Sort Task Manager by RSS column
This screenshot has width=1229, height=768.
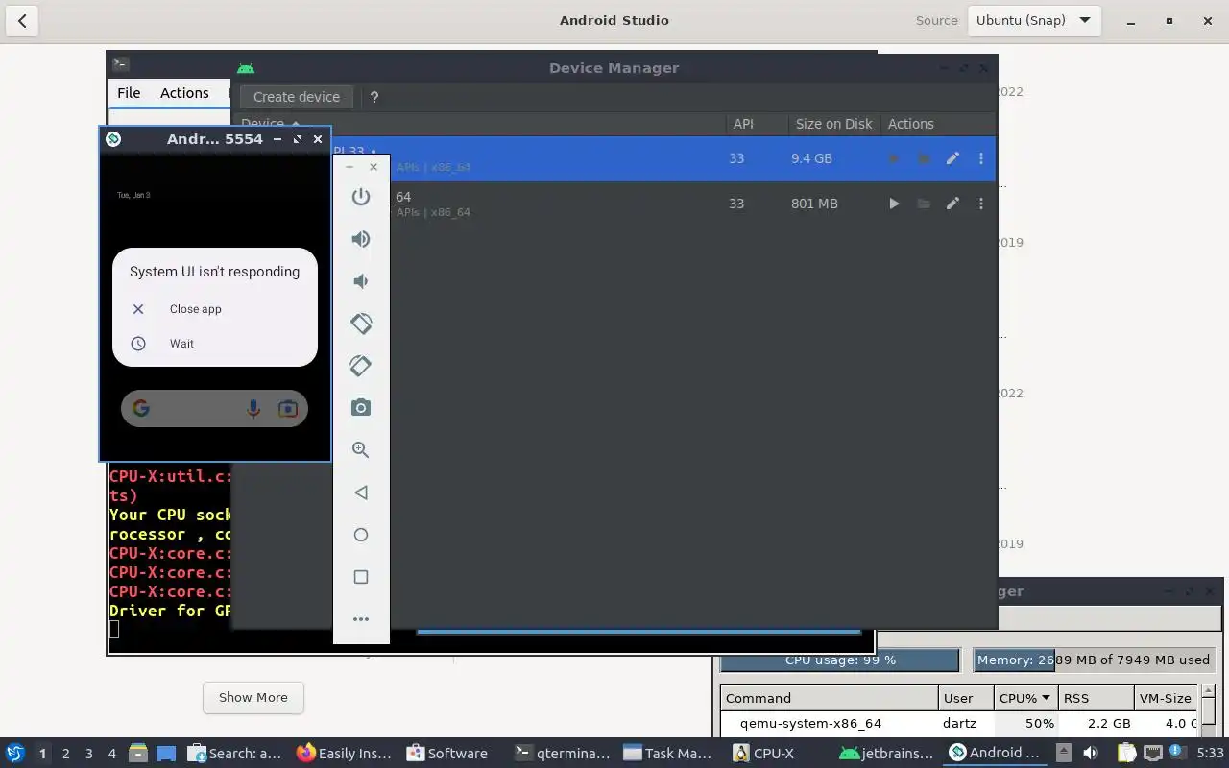pos(1095,698)
